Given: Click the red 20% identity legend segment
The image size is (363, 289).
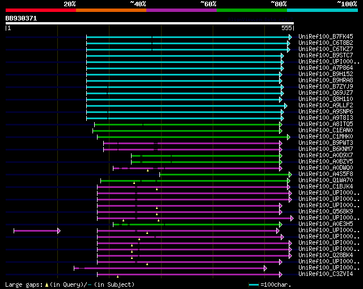Looking at the screenshot, I should point(41,10).
